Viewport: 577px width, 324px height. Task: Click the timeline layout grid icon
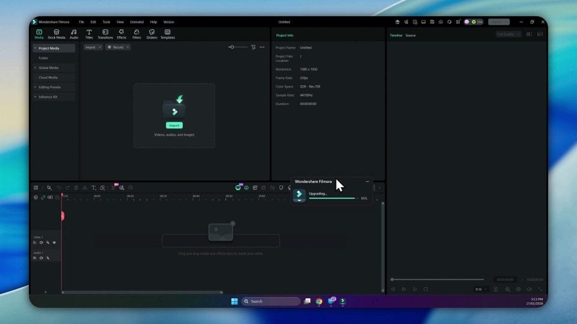pos(35,188)
